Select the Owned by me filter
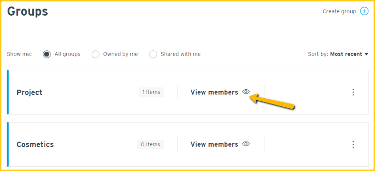 96,55
